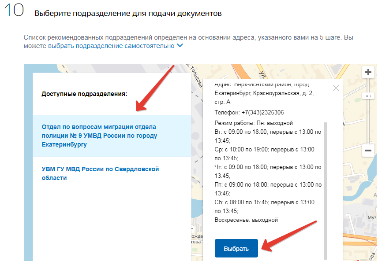Click heading Выберите подразделение для подачи документов
Viewport: 378px width, 261px height.
(x=128, y=13)
